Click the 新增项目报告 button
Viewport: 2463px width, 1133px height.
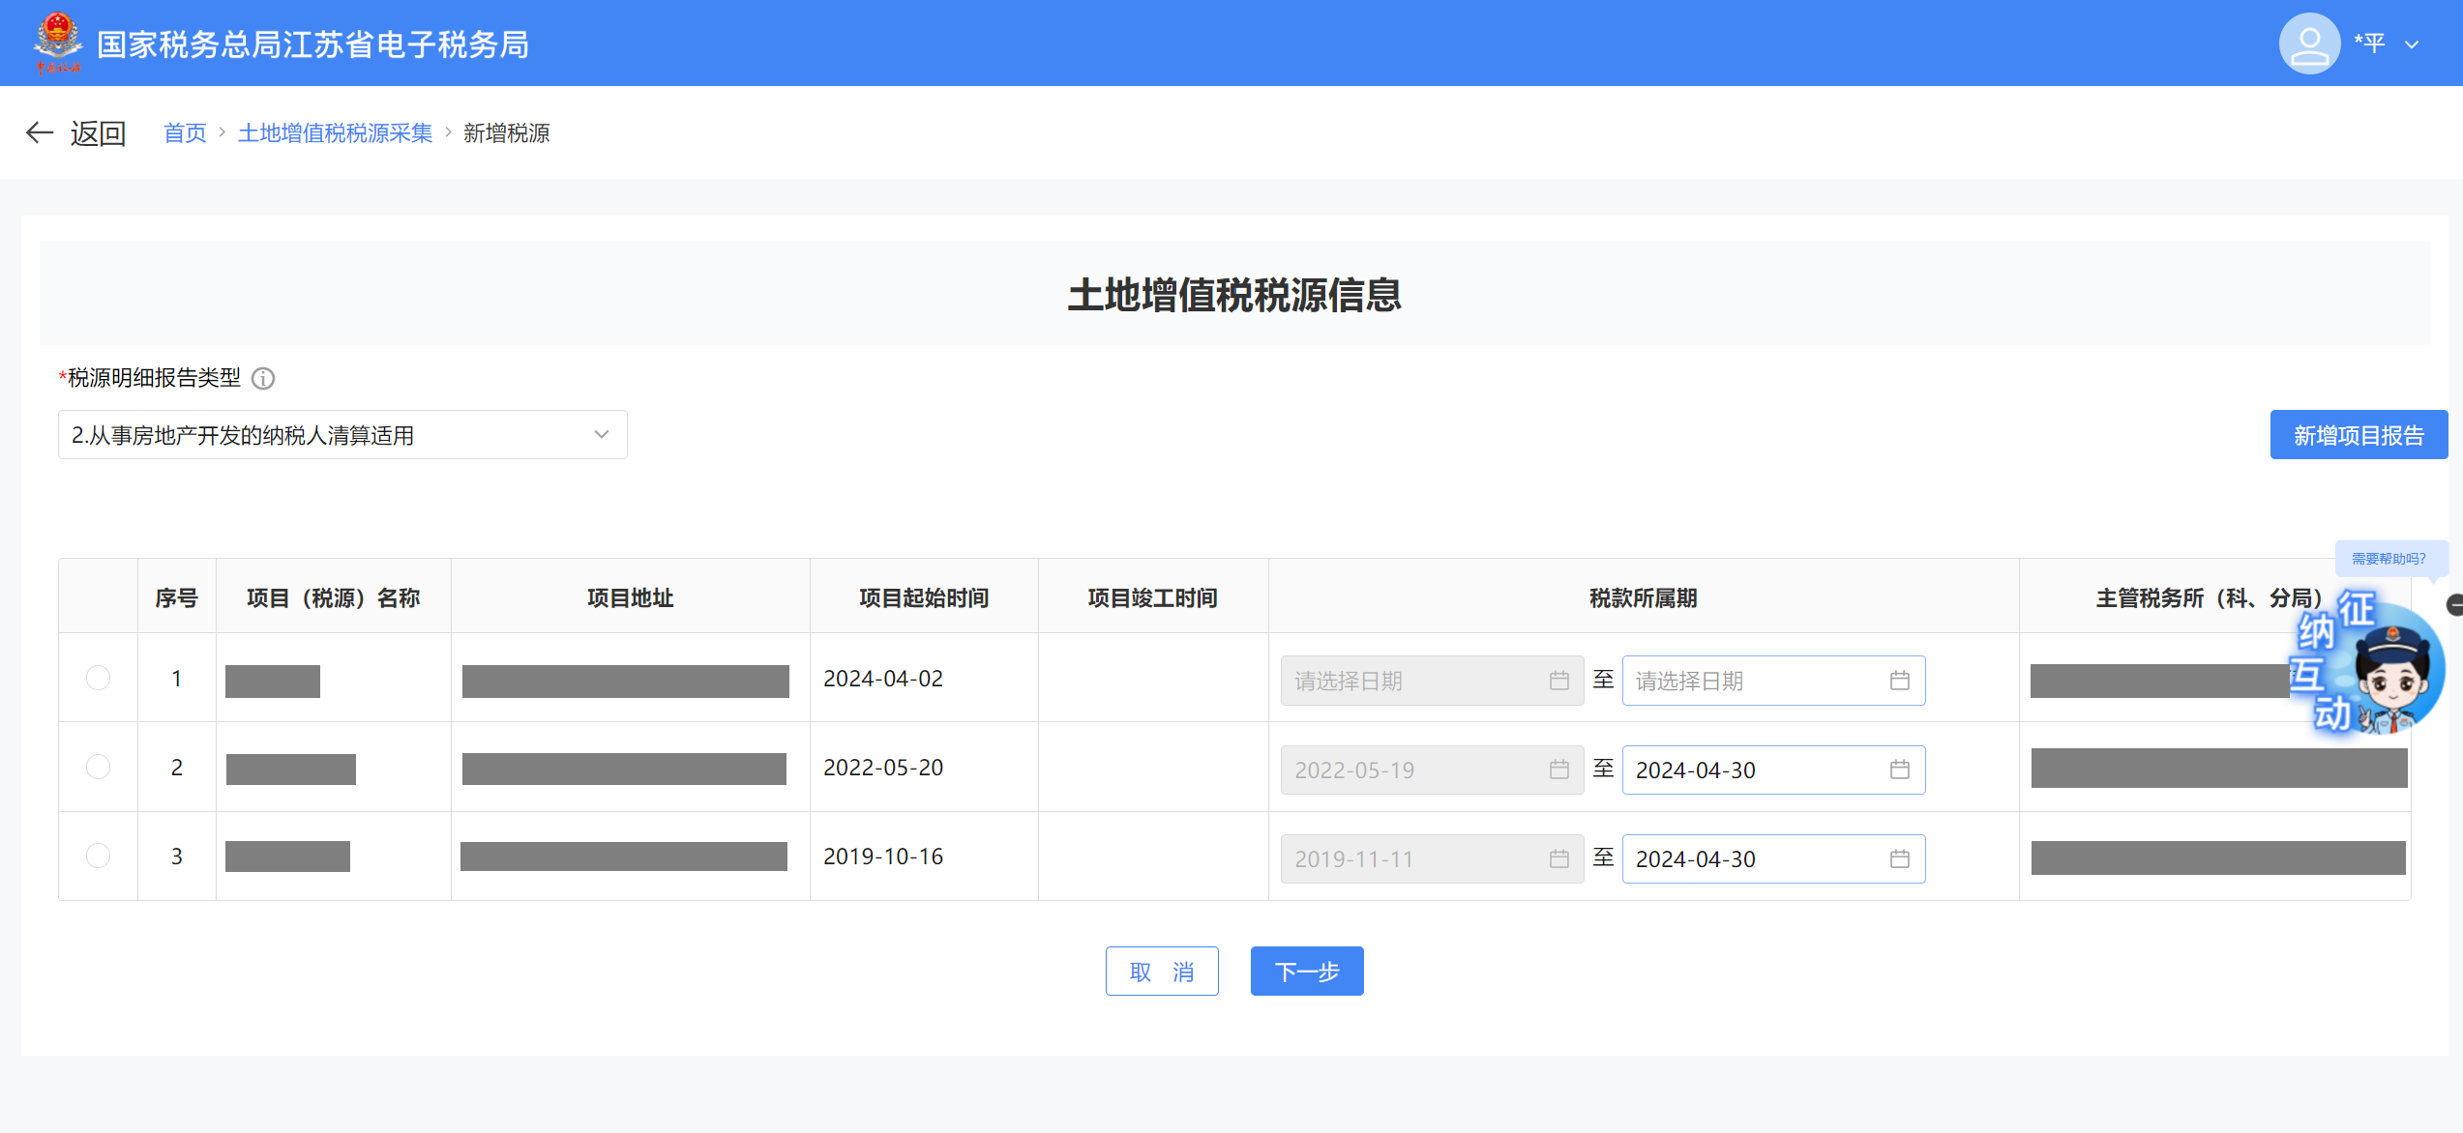coord(2358,435)
